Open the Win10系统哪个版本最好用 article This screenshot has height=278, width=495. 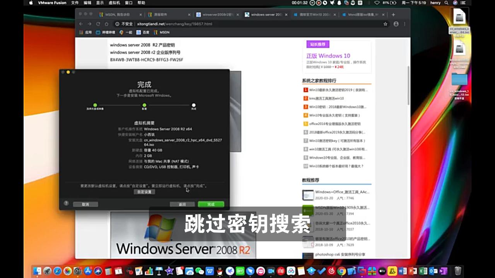point(336,166)
